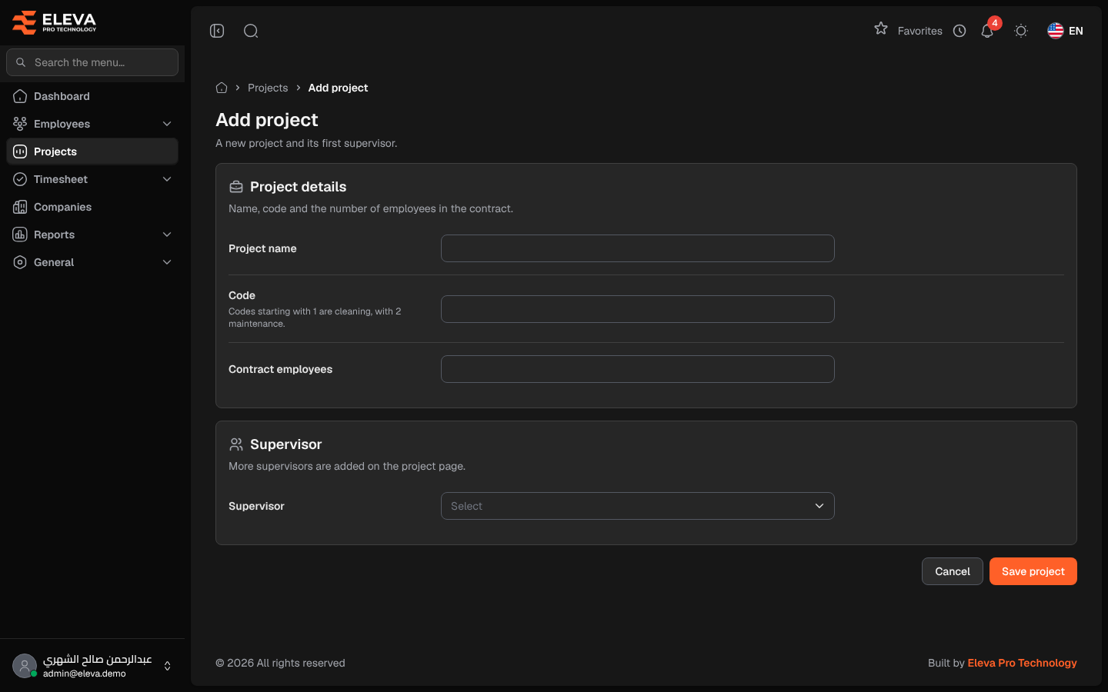Click the Reports chart icon
1108x692 pixels.
(20, 235)
